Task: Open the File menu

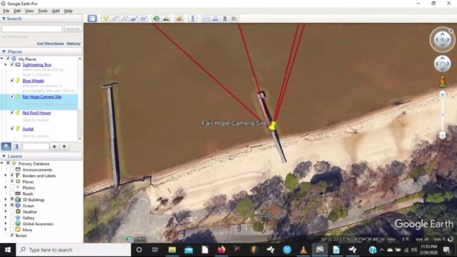Action: point(6,11)
